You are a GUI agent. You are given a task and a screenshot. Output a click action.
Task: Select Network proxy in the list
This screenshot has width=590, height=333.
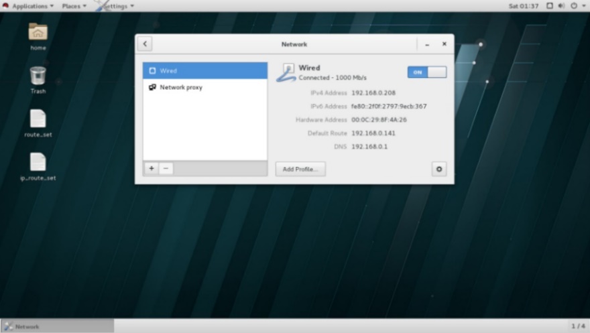pyautogui.click(x=204, y=87)
